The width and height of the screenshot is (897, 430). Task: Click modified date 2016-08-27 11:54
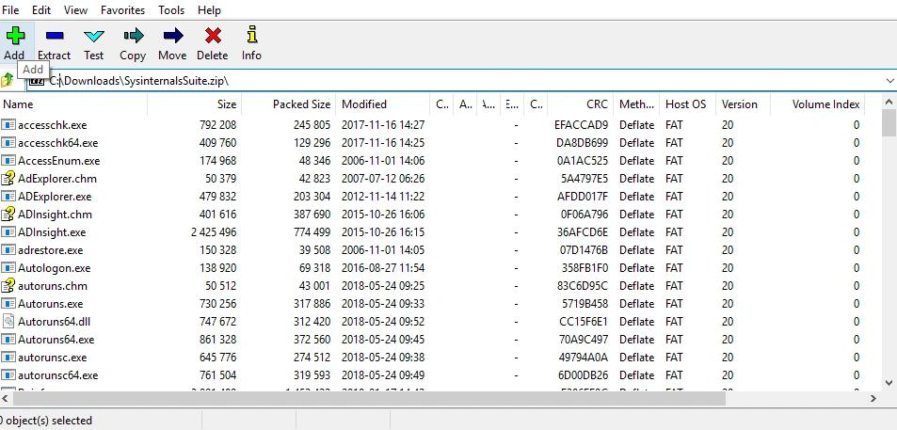(383, 267)
